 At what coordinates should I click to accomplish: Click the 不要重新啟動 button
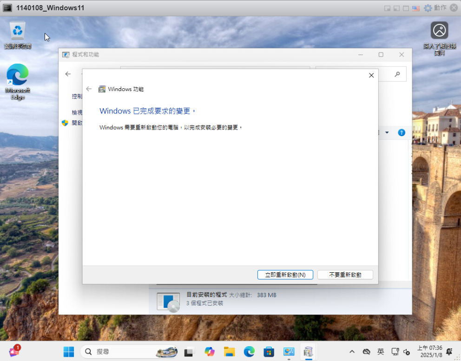(345, 275)
